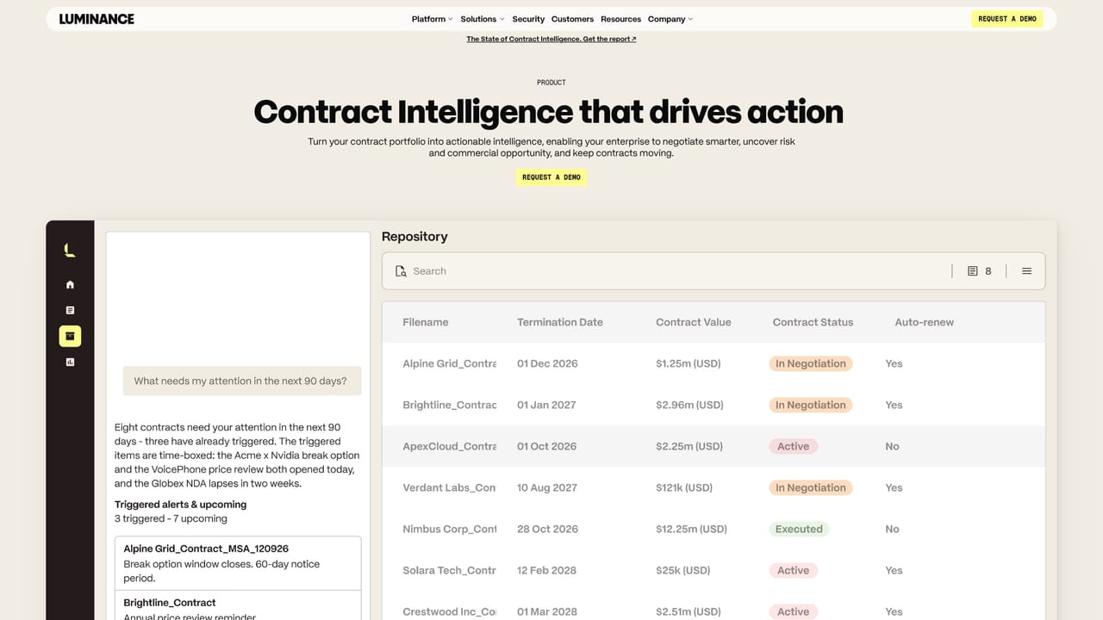Expand the Company menu
1103x620 pixels.
[x=670, y=19]
